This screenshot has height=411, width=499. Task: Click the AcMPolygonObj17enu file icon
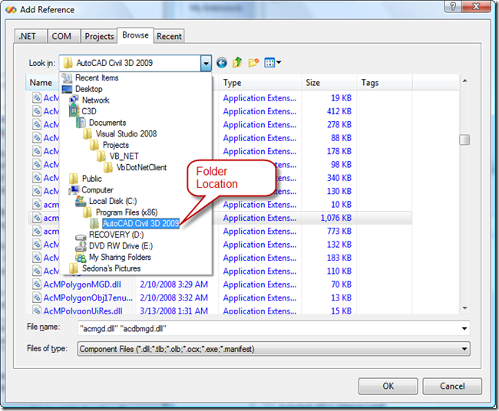[x=37, y=298]
